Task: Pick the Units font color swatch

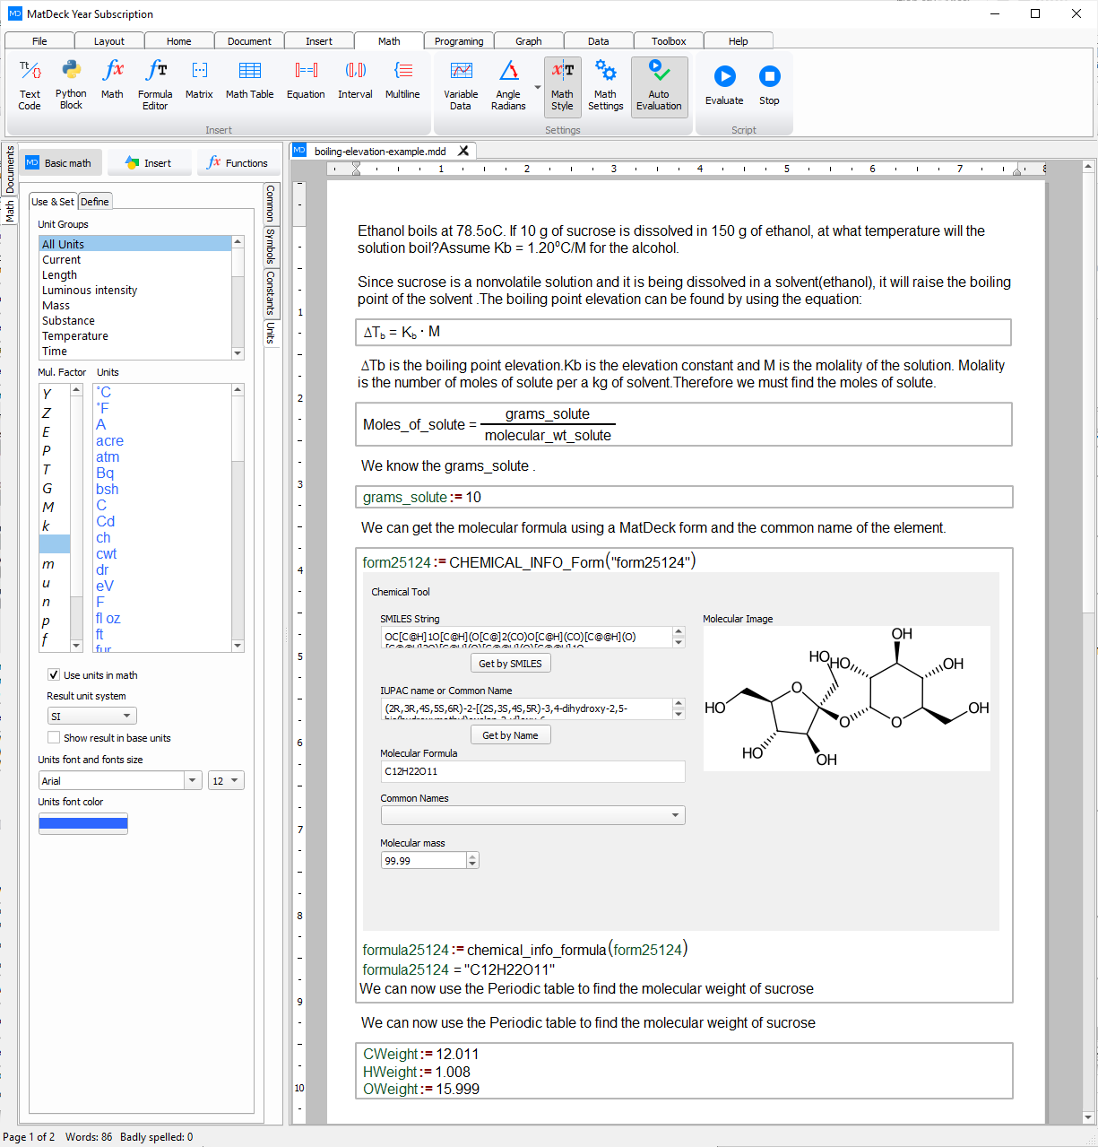Action: 83,823
